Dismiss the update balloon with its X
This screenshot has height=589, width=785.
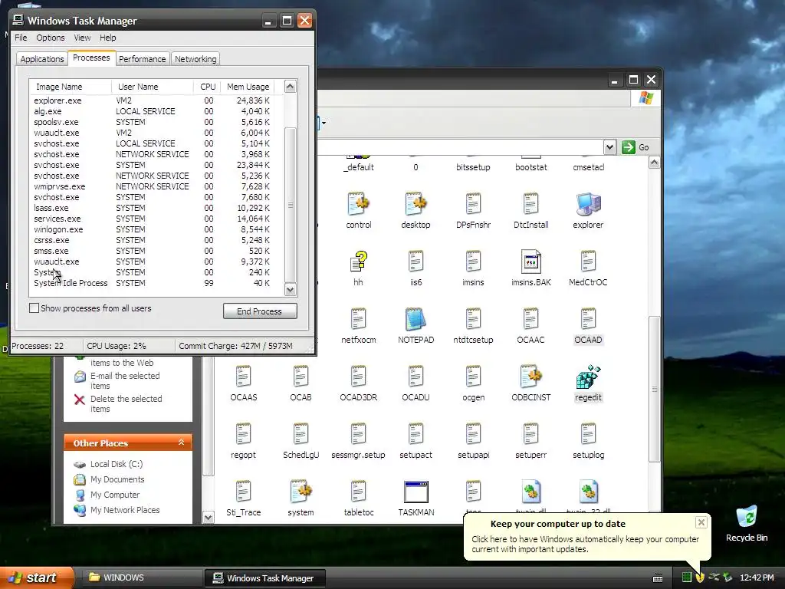coord(701,522)
